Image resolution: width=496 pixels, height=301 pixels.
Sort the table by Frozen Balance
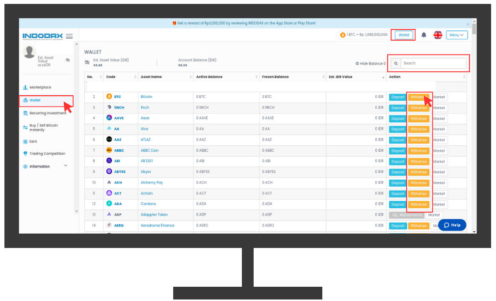[x=292, y=77]
